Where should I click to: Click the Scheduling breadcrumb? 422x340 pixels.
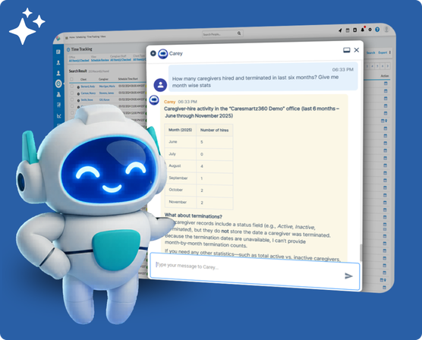click(81, 37)
